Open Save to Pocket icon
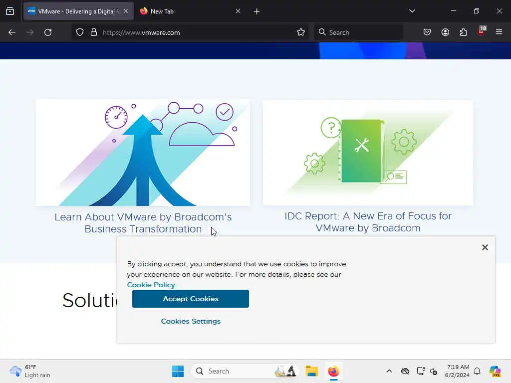The image size is (511, 383). [x=427, y=32]
